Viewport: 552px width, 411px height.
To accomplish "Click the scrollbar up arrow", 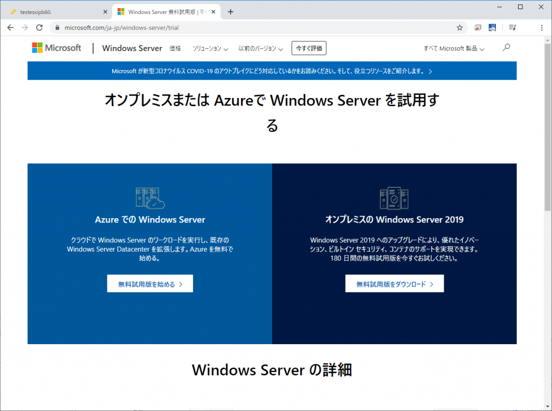I will (548, 40).
